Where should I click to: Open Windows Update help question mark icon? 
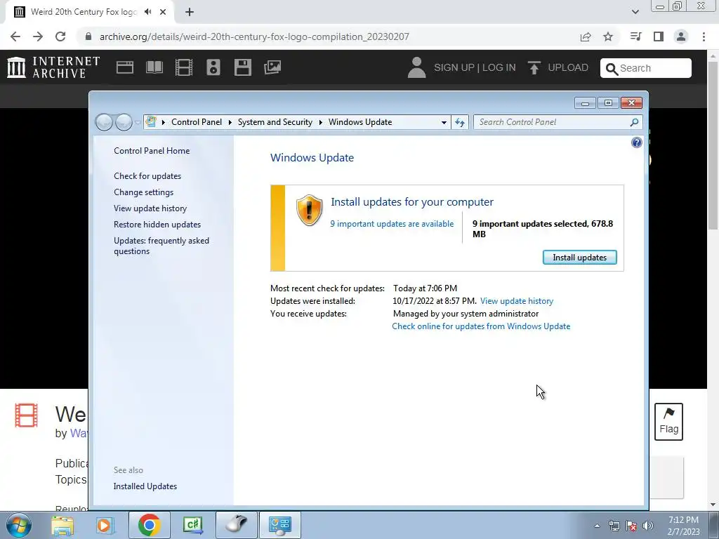636,142
